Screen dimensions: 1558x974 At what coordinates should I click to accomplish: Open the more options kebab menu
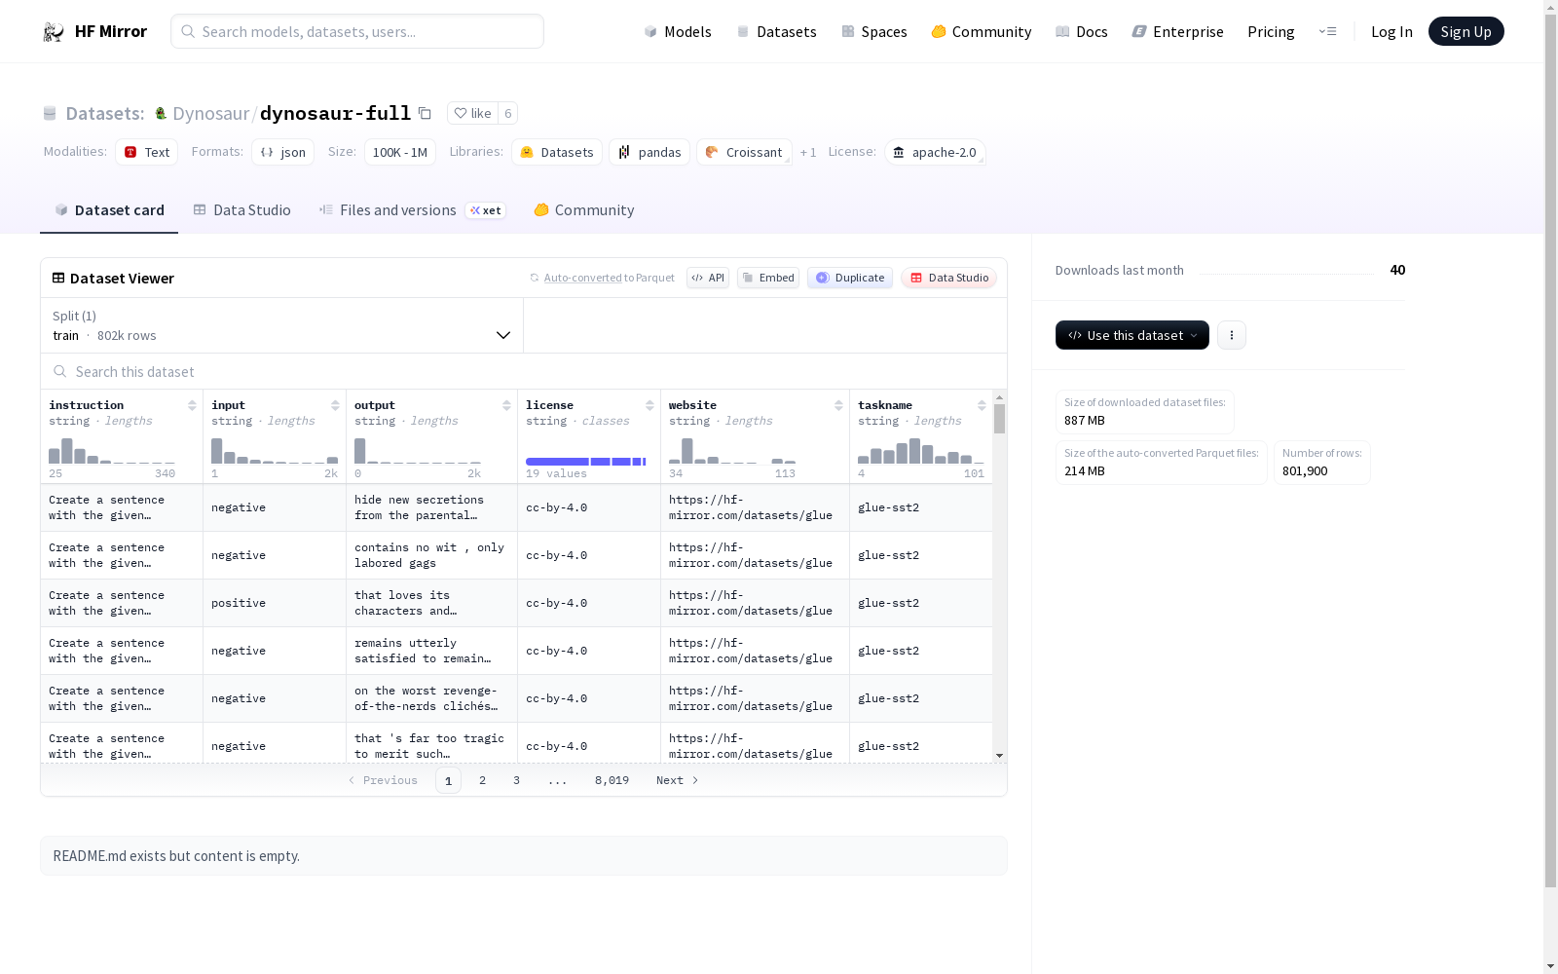click(x=1231, y=335)
